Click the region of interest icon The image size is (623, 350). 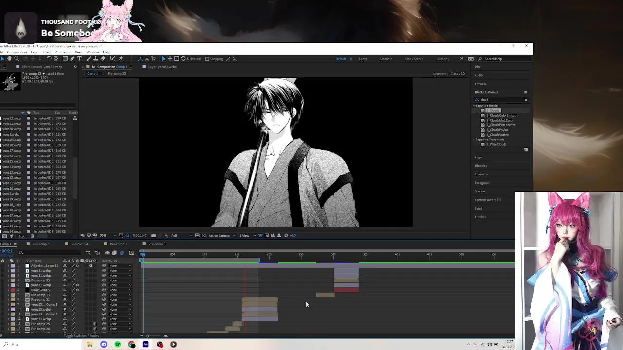(x=197, y=235)
